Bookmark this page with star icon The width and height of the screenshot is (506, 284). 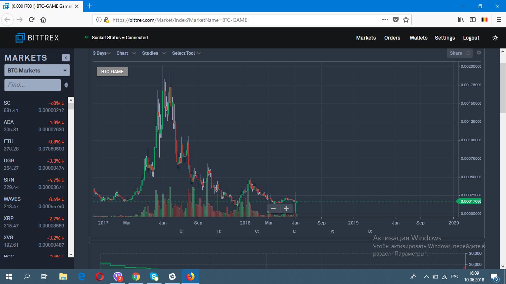406,20
